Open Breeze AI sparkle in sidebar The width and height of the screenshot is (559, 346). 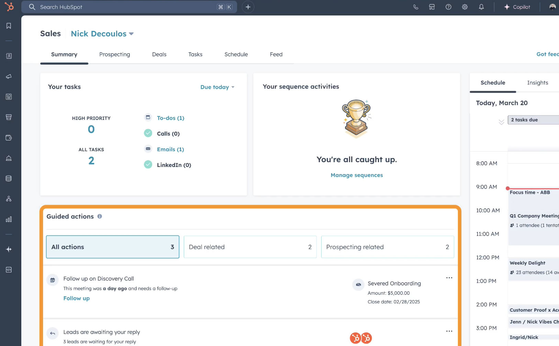(x=9, y=249)
